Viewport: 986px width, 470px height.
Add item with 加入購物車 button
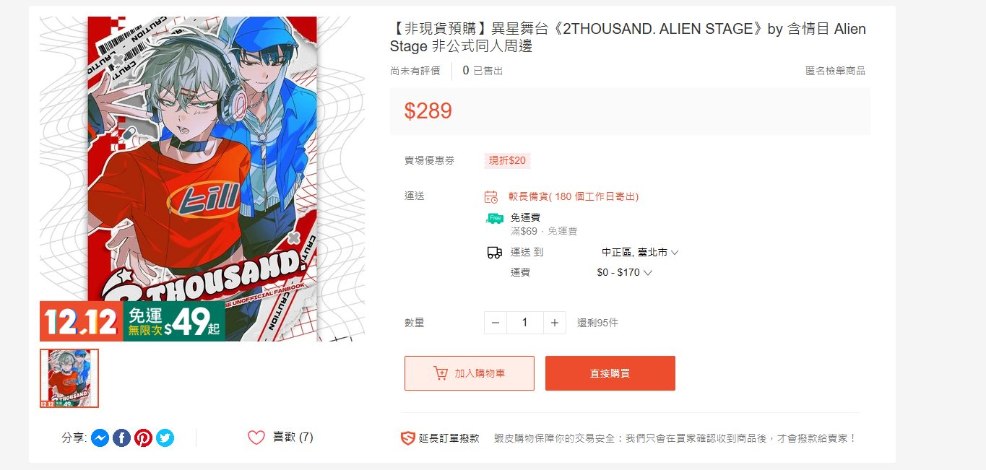coord(470,373)
